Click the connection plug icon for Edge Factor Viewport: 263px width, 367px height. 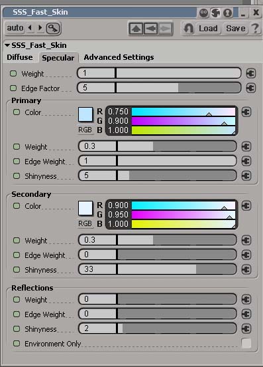point(250,88)
